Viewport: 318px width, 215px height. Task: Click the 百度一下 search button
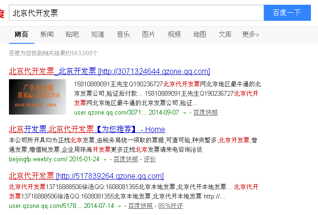287,13
